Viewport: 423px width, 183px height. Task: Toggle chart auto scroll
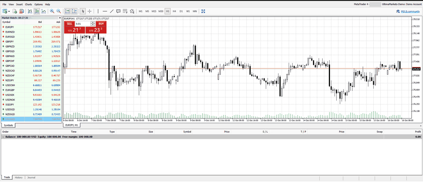pos(68,11)
